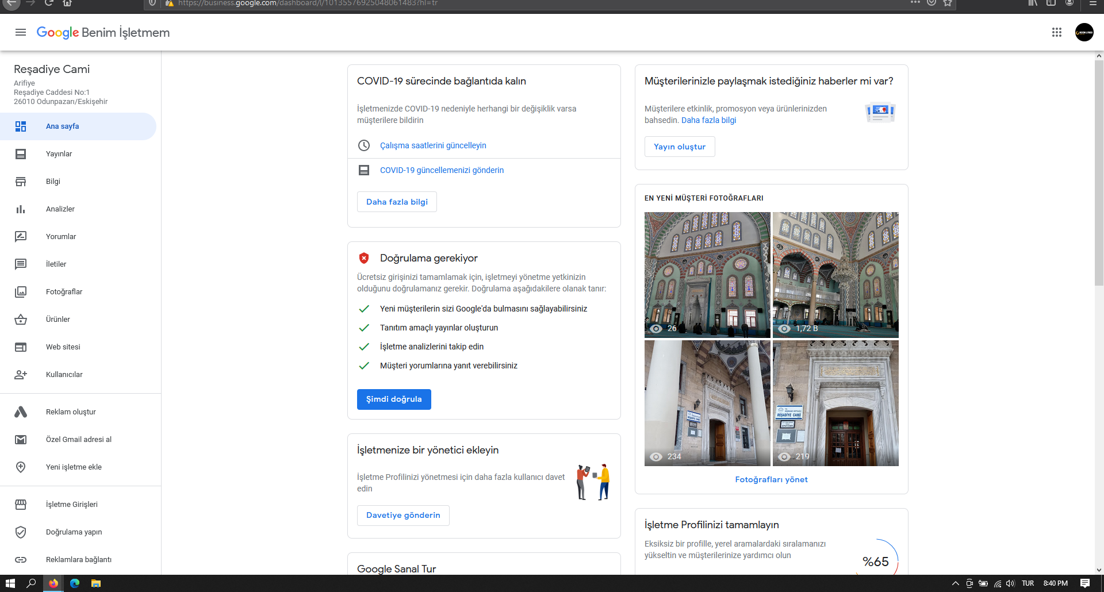
Task: Click the Doğrulama yapın shield icon
Action: click(x=21, y=532)
